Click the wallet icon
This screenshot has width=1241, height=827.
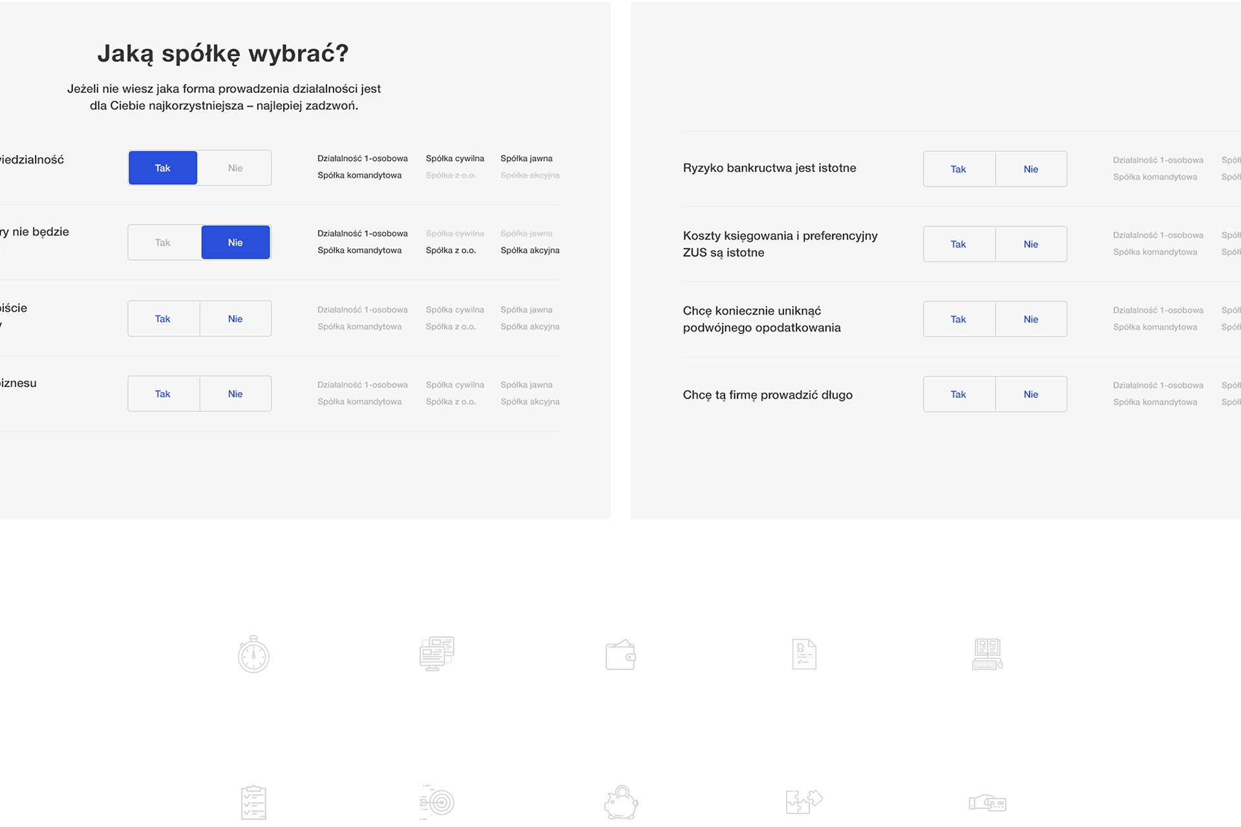(620, 655)
